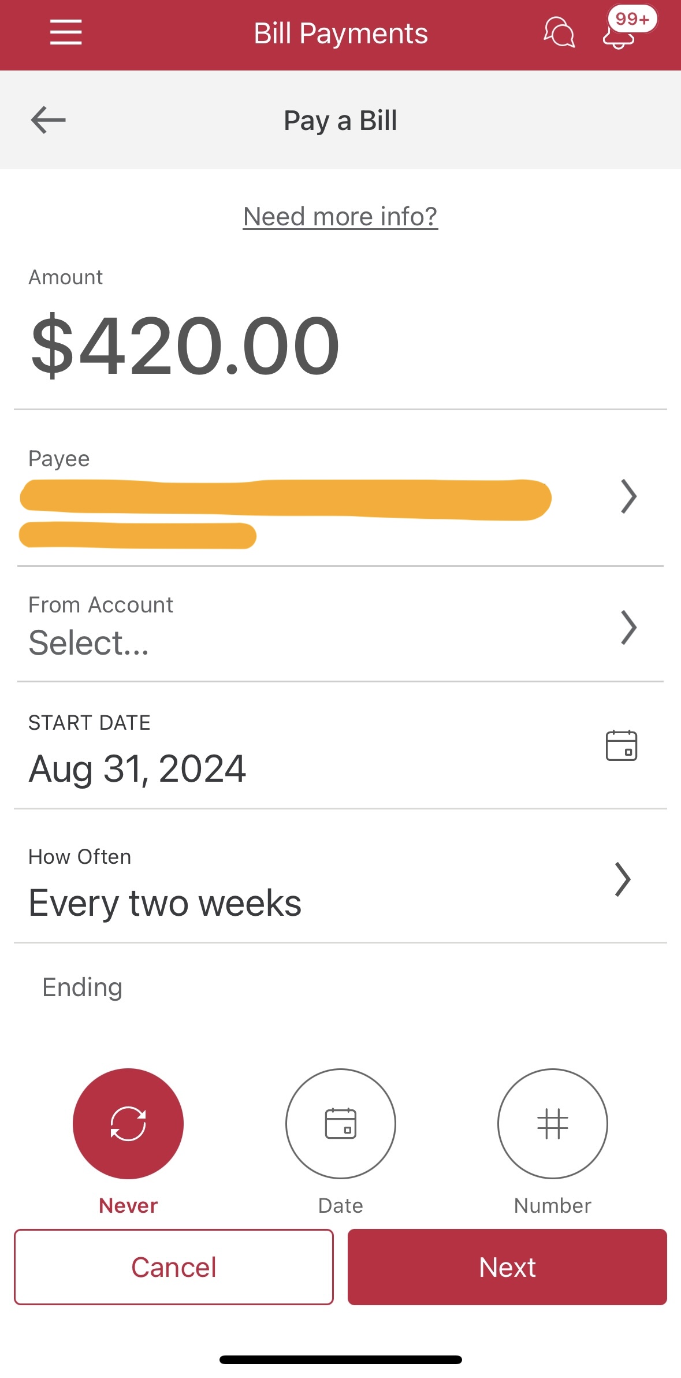Image resolution: width=681 pixels, height=1378 pixels.
Task: Open the start date calendar picker
Action: click(621, 745)
